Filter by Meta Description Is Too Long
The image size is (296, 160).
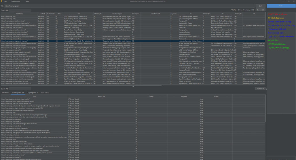coord(281,26)
